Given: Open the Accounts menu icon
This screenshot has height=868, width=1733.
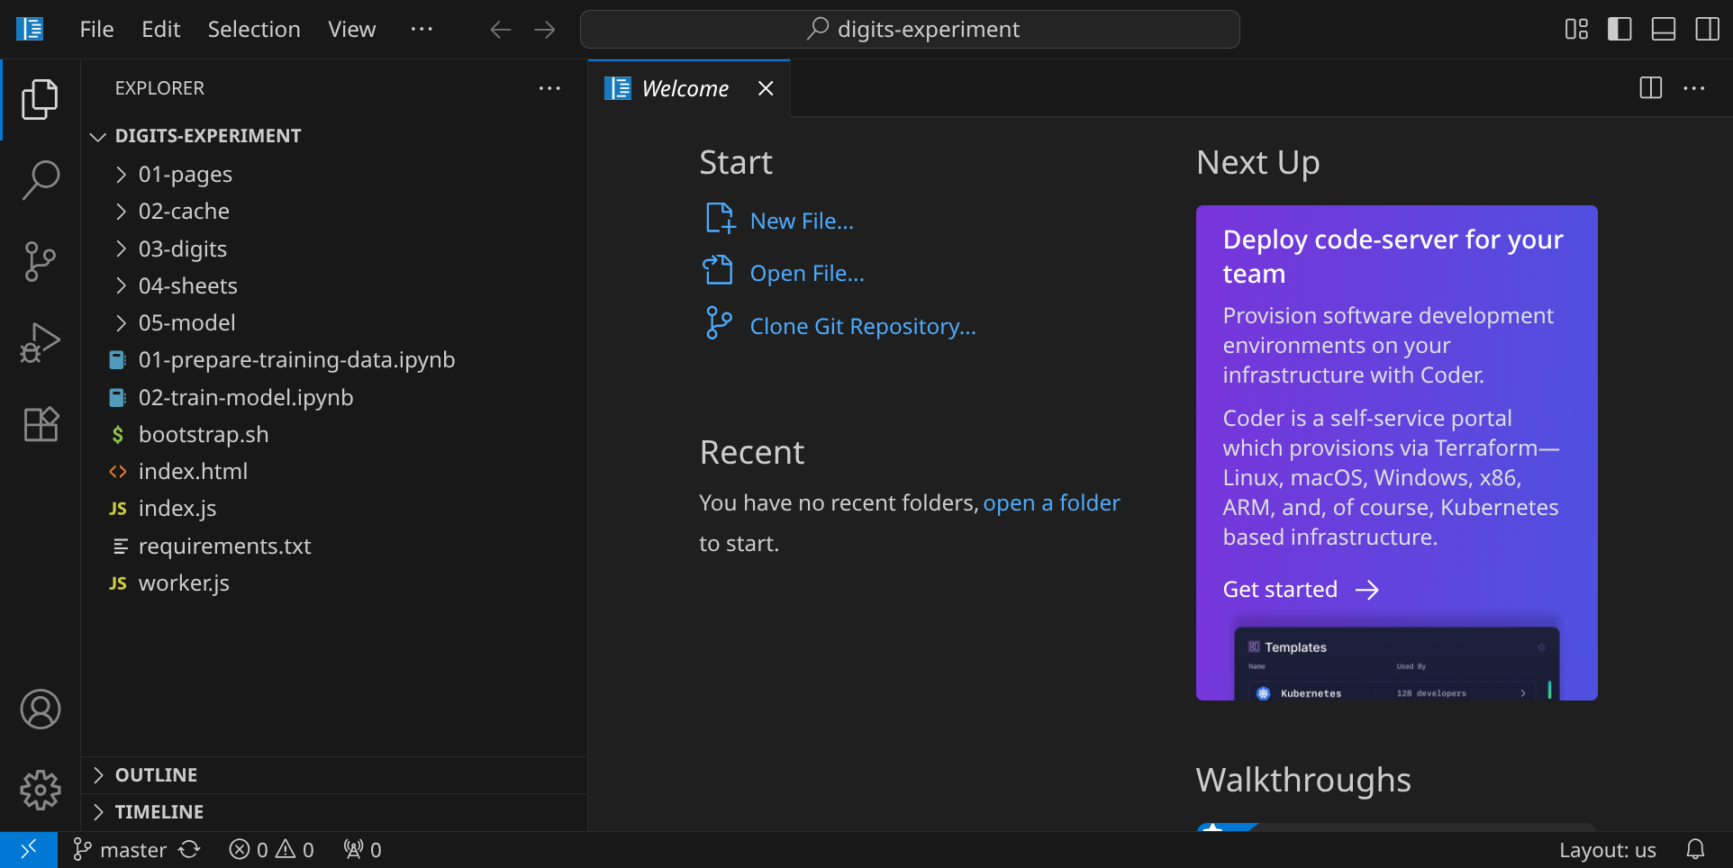Looking at the screenshot, I should coord(41,710).
